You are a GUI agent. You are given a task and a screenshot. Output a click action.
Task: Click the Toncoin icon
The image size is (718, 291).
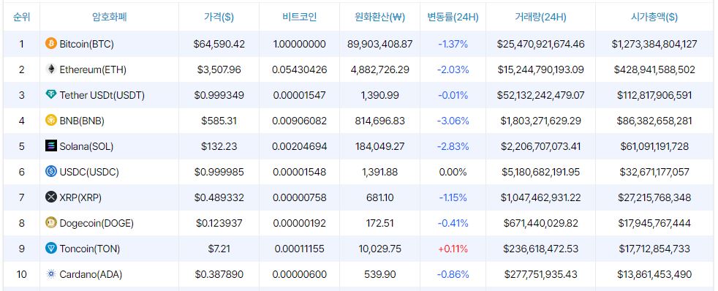[x=51, y=249]
